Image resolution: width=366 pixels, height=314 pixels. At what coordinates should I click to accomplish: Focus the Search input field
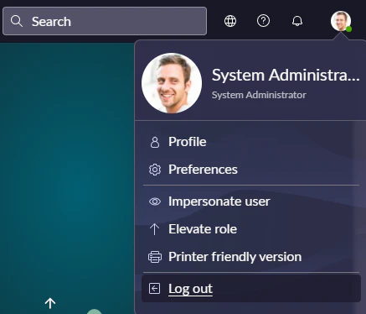pos(105,21)
